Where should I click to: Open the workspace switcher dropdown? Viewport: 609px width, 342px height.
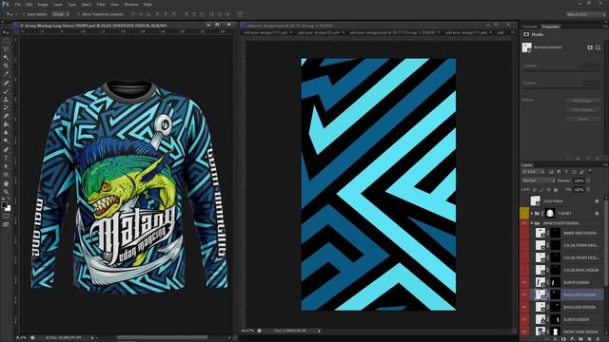[586, 14]
